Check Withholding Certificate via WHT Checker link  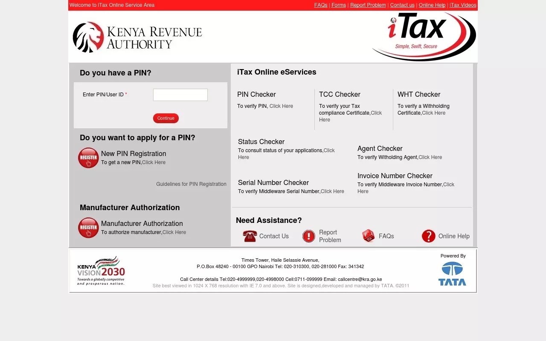434,113
